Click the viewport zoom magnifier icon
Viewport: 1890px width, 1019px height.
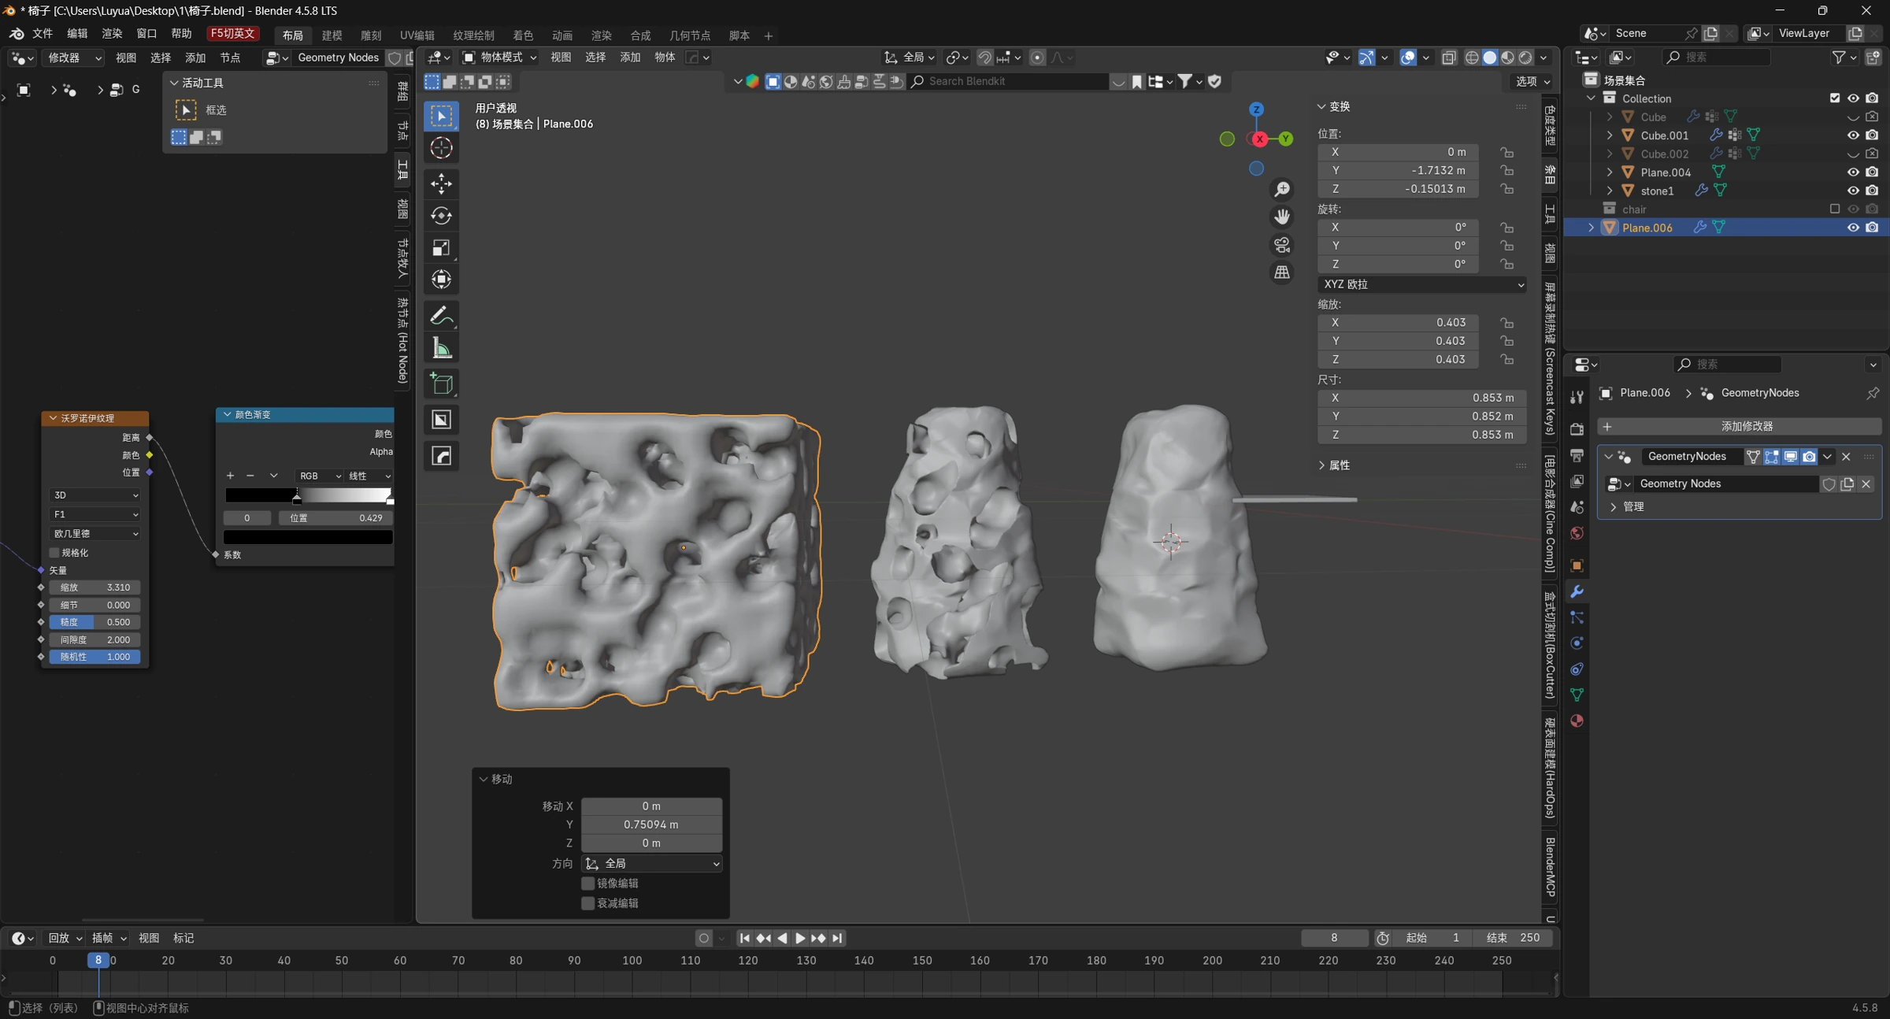[x=1282, y=190]
